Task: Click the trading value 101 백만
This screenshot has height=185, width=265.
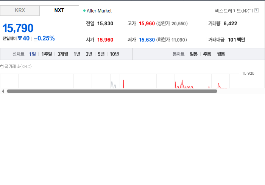Action: click(x=236, y=40)
